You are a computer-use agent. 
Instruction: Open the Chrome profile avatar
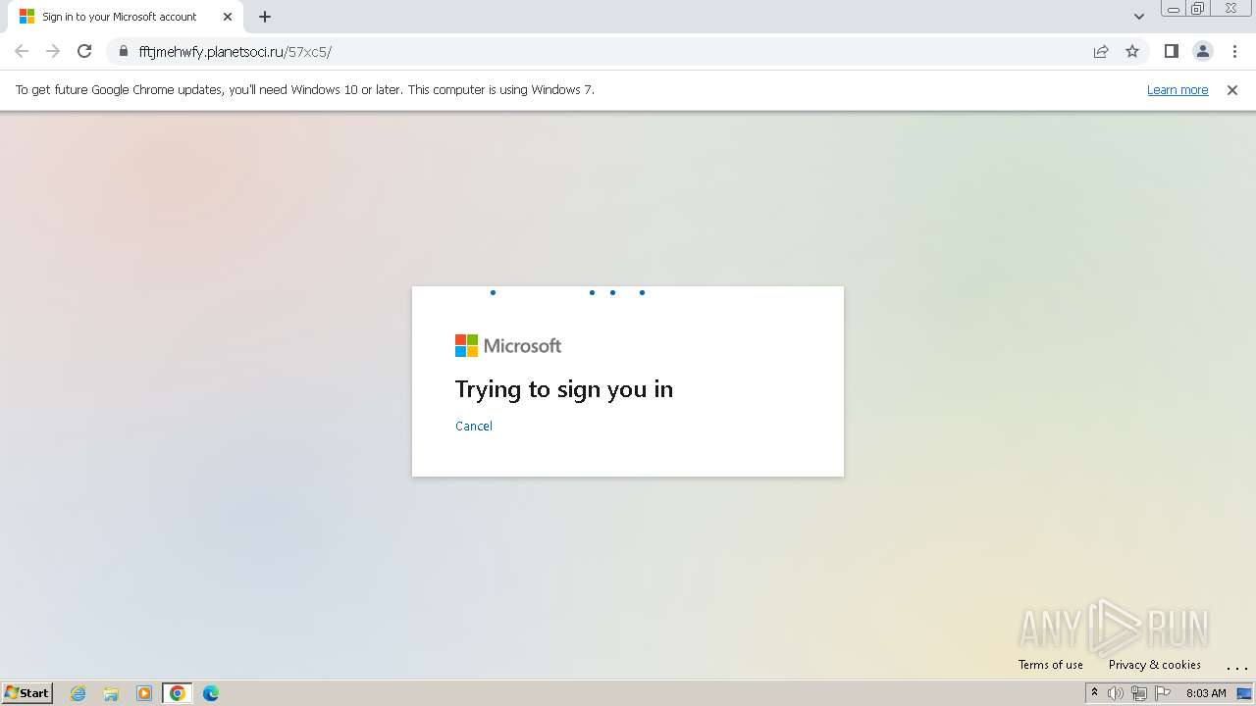coord(1202,51)
